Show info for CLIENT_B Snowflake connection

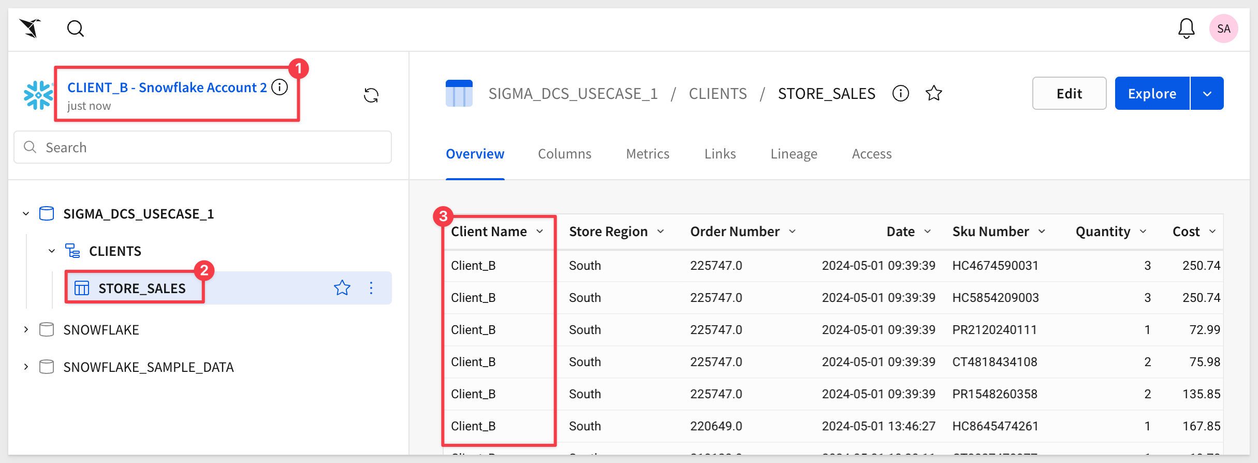[280, 87]
